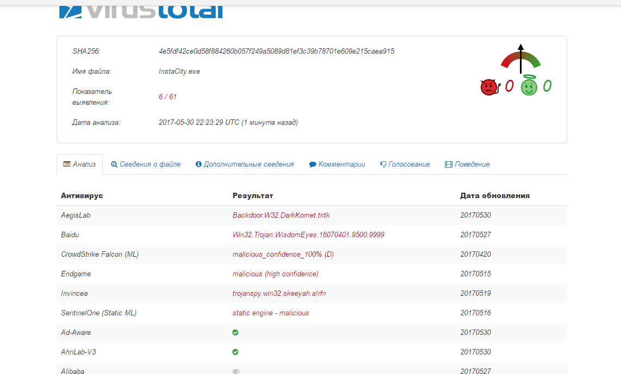621x374 pixels.
Task: Click the Endgame antivirus name
Action: (76, 274)
